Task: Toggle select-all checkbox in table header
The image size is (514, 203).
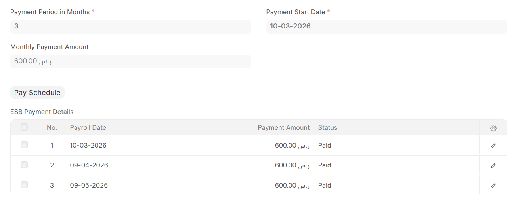Action: click(x=24, y=127)
